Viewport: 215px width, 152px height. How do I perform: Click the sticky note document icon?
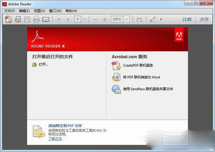coord(39,132)
